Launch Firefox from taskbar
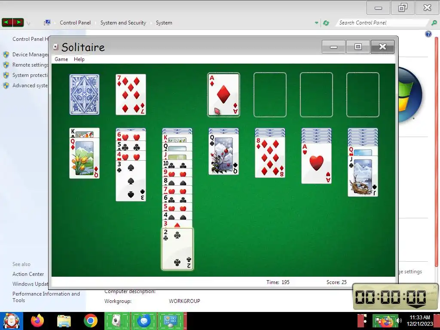The image size is (440, 330). click(37, 321)
